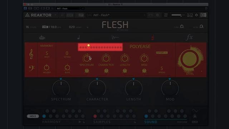The height and width of the screenshot is (129, 229).
Task: Toggle the Reaktor audio engine power button
Action: [196, 15]
